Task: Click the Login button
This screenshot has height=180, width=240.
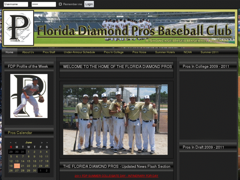Action: click(89, 4)
